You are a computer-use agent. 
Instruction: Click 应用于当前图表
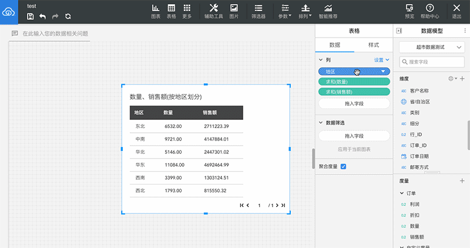[354, 149]
